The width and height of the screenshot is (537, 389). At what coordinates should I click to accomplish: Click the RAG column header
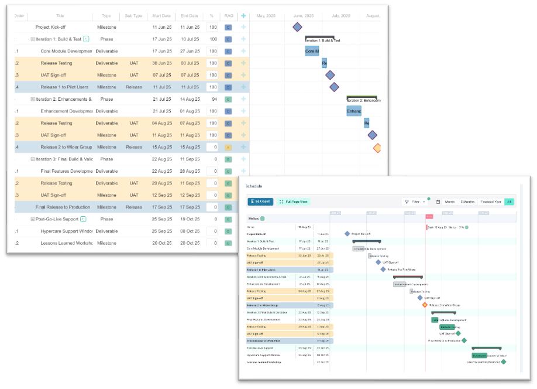click(x=228, y=16)
